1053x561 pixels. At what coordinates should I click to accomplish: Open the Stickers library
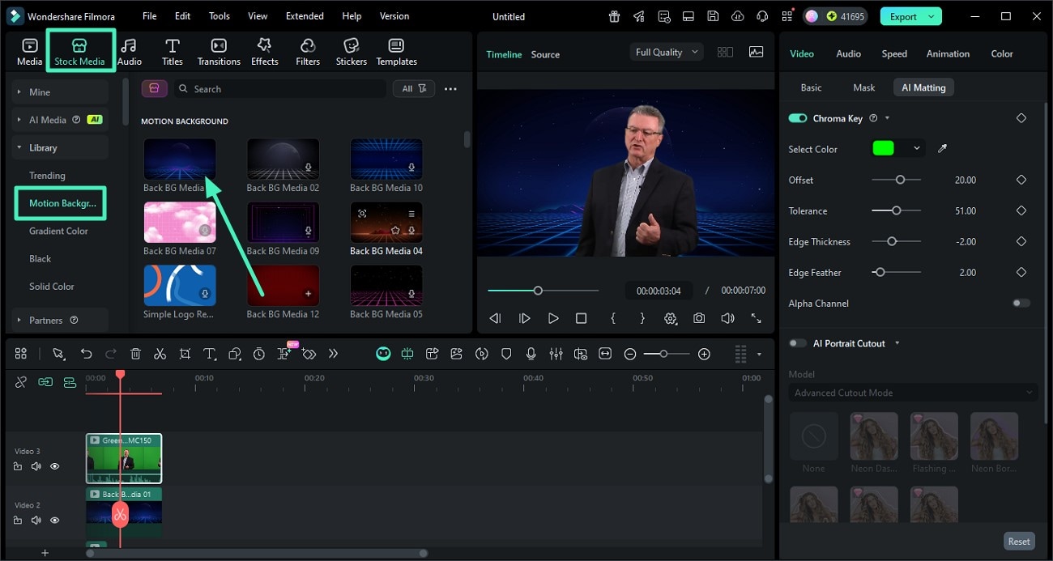(351, 52)
